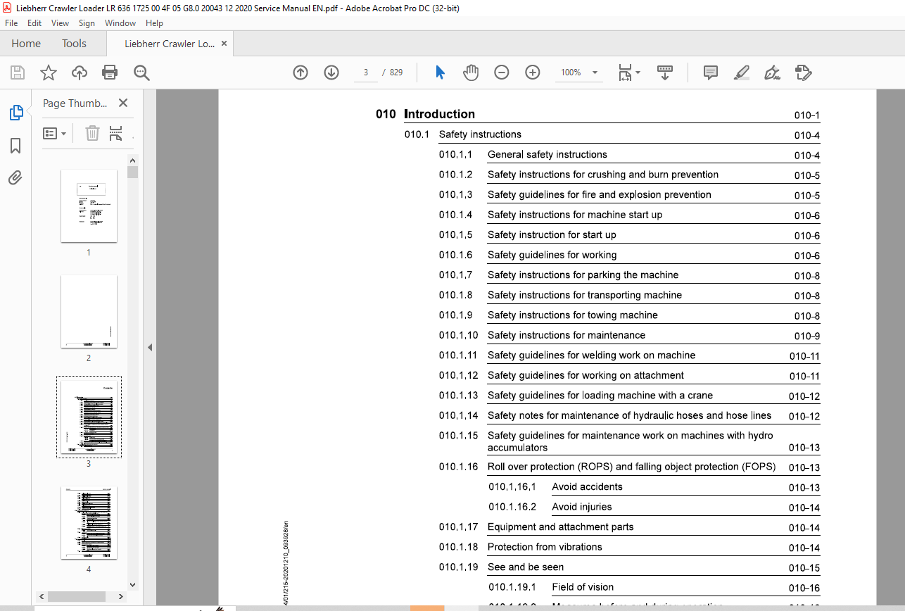
Task: Click the 010 Introduction heading
Action: (x=425, y=114)
